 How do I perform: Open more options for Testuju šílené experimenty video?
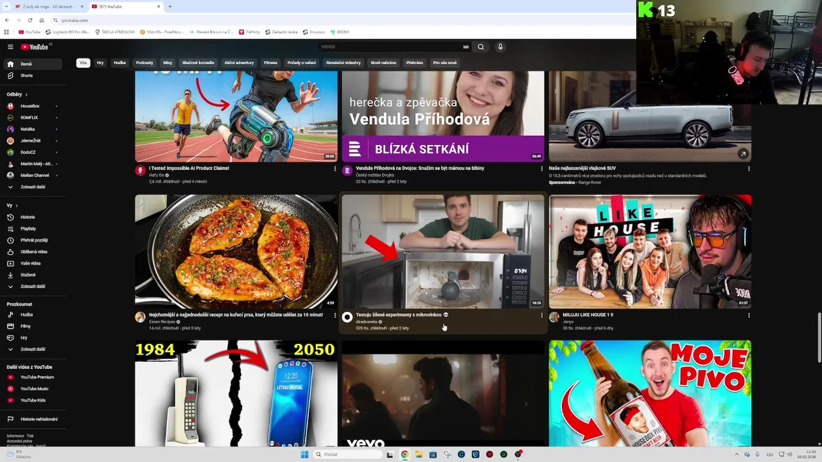pos(541,316)
